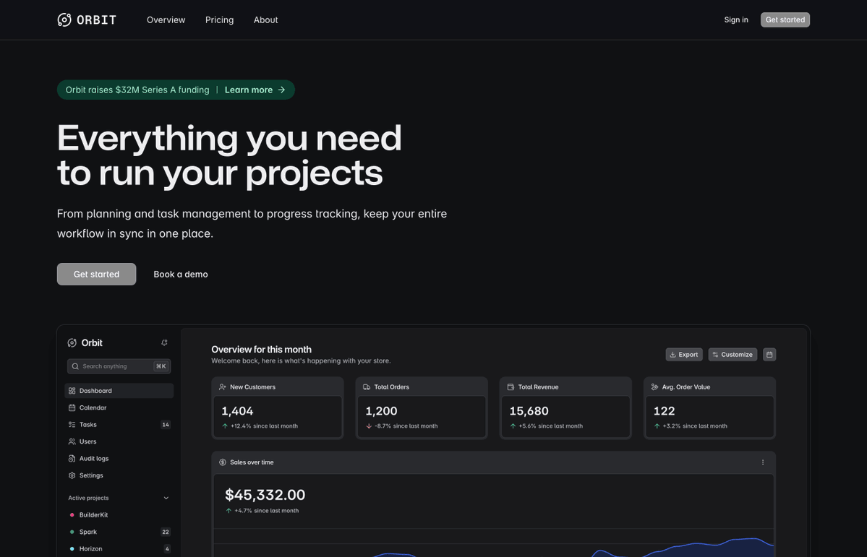Screen dimensions: 867x557
Task: Click the Total Revenue wallet icon
Action: pyautogui.click(x=511, y=387)
